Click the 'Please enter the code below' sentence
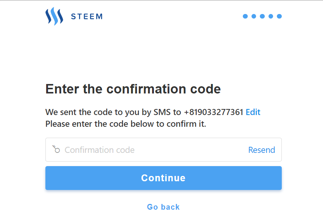This screenshot has height=210, width=323. pyautogui.click(x=126, y=124)
